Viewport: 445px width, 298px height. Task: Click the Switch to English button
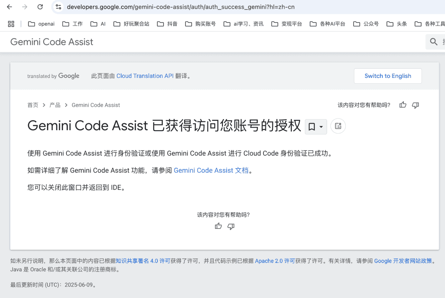pos(388,76)
